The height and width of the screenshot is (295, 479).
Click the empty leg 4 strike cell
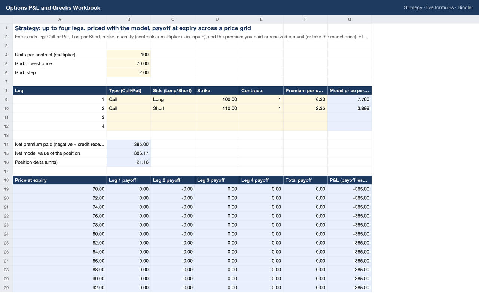point(217,126)
